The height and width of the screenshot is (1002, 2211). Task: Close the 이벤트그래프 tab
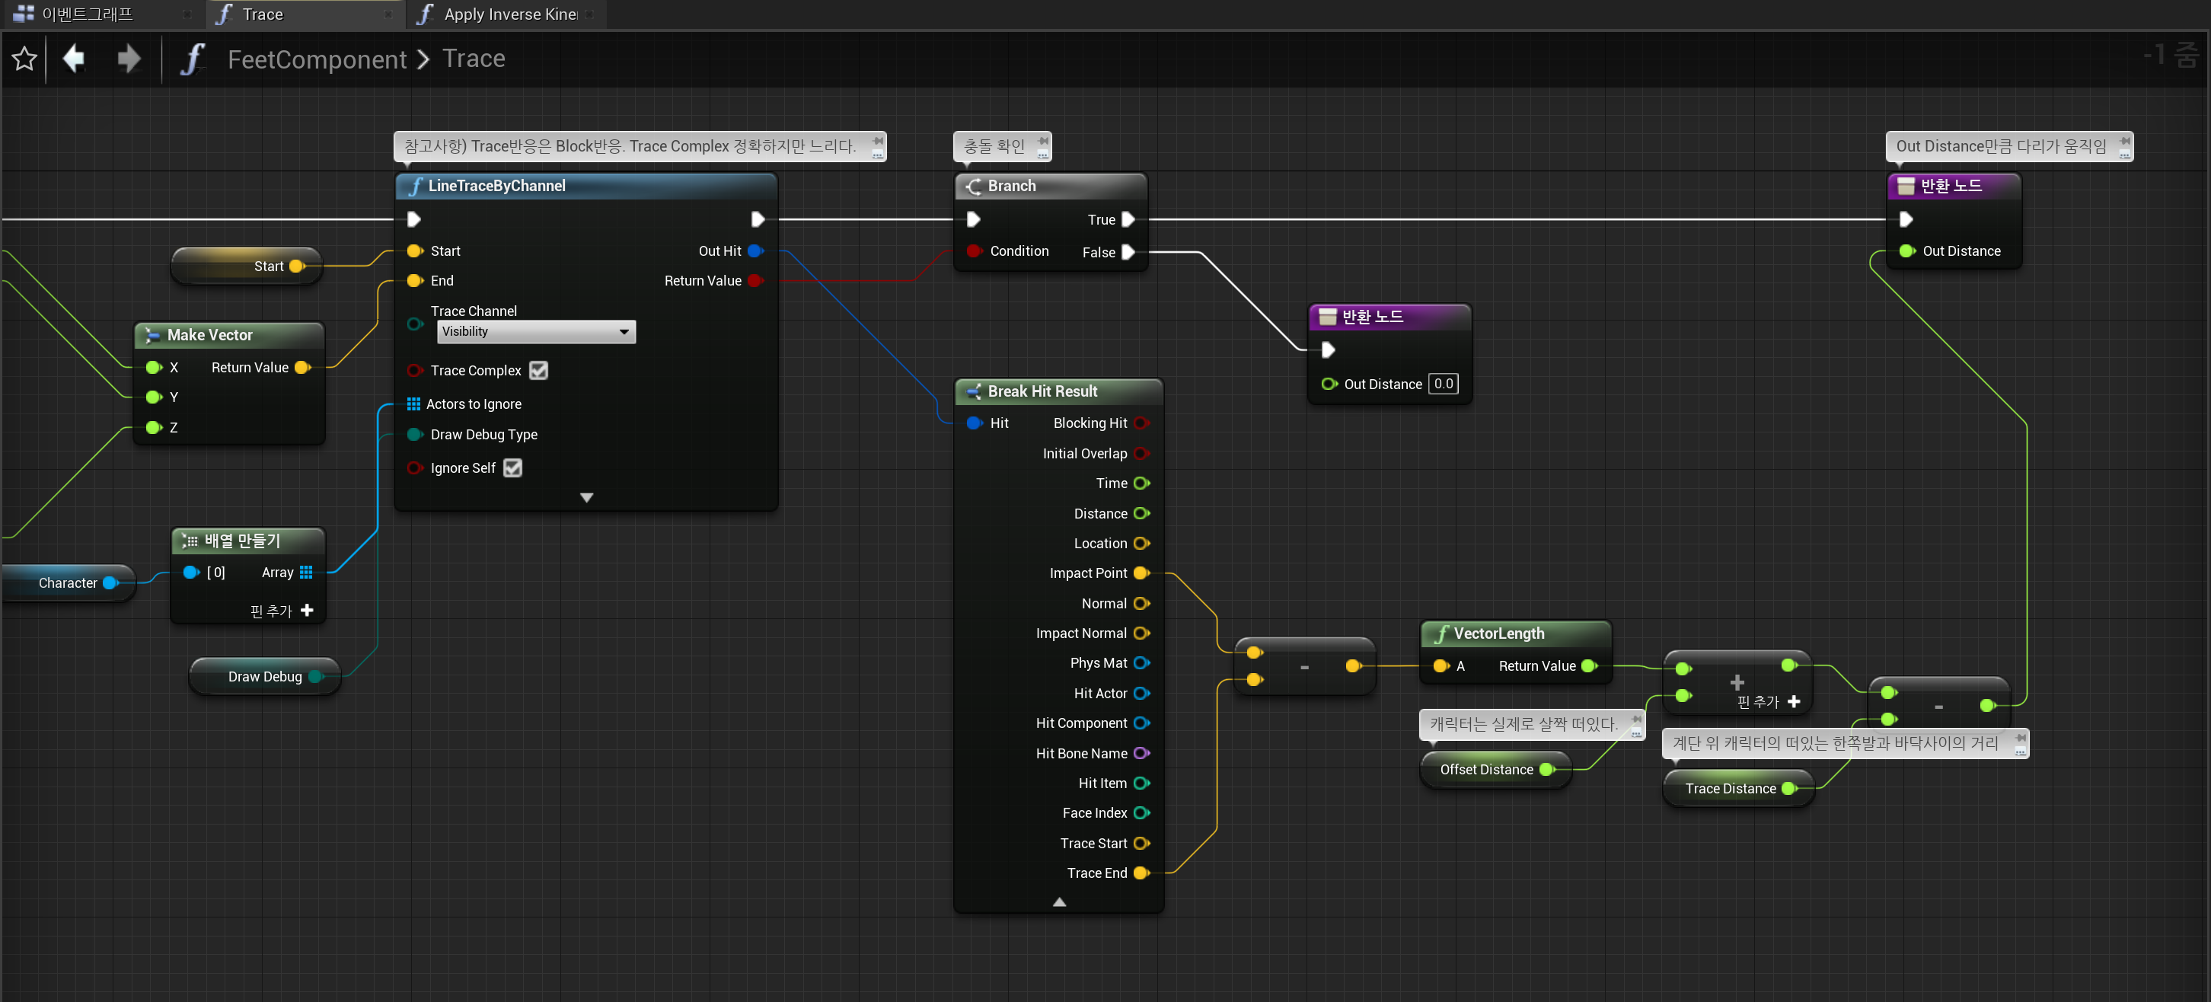point(187,14)
